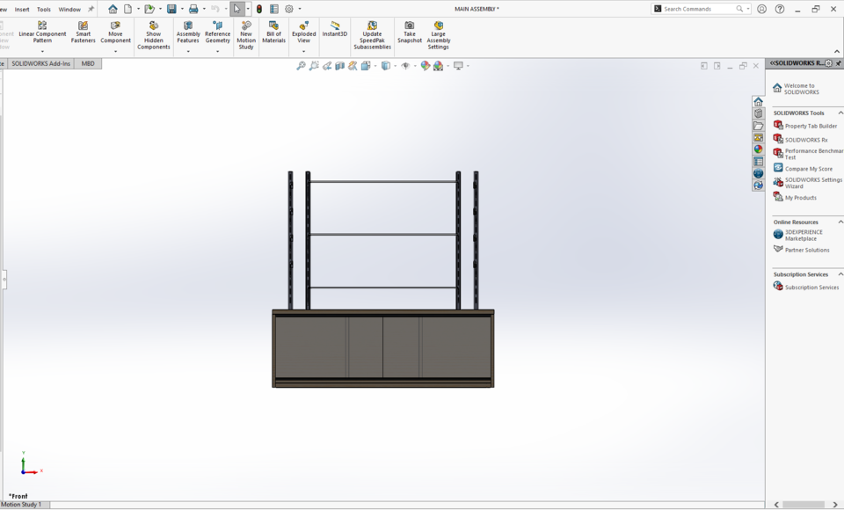
Task: Toggle Show Hidden Components
Action: coord(154,33)
